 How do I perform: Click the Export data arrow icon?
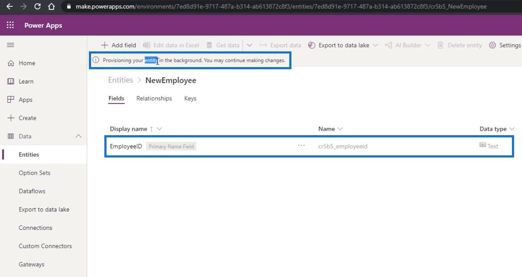(x=263, y=45)
